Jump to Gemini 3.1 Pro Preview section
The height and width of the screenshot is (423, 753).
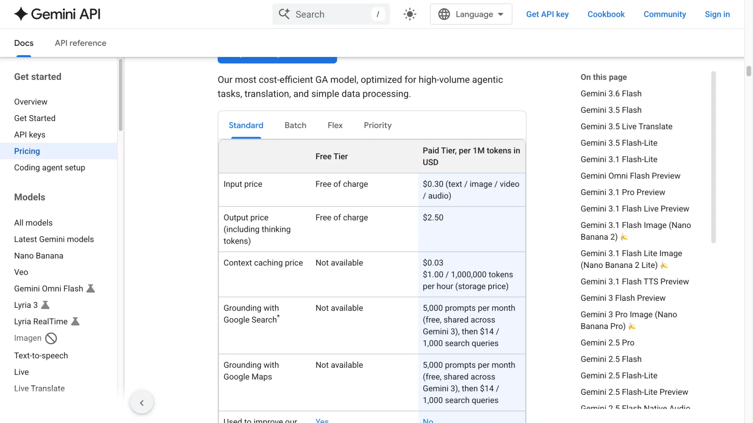623,192
